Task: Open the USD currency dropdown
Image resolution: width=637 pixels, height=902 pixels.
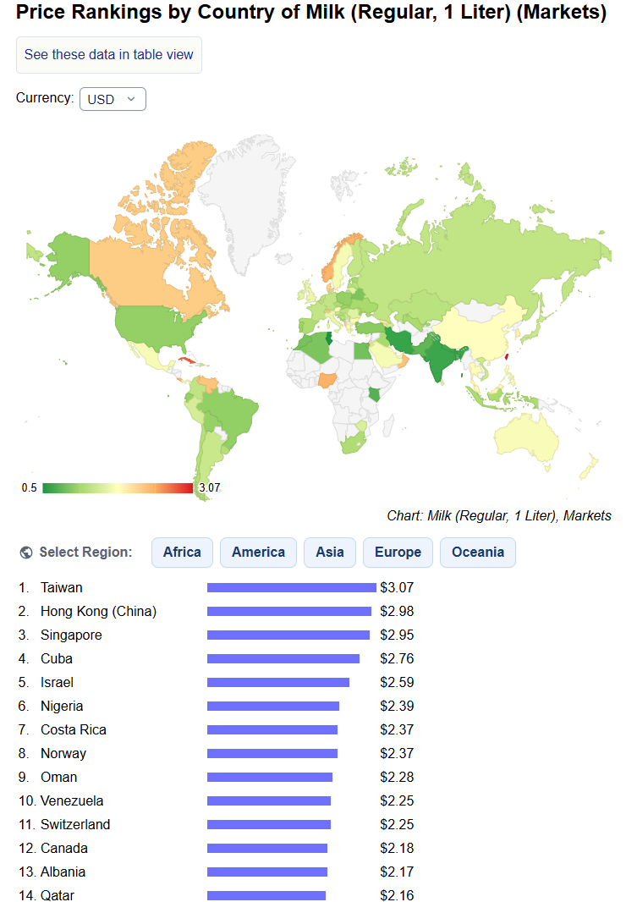Action: [113, 99]
